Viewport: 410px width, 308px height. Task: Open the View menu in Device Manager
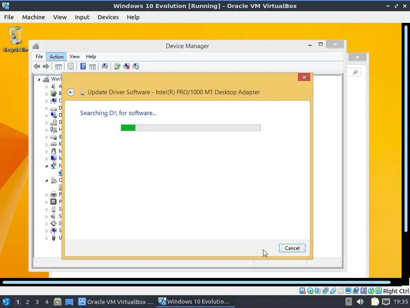(74, 57)
